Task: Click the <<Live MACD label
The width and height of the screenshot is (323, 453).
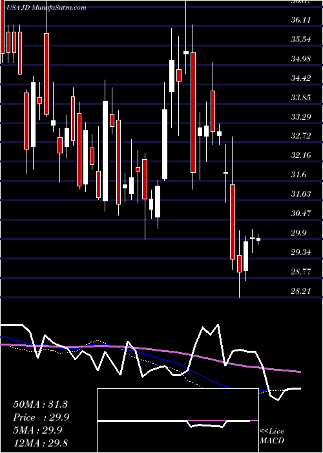Action: pos(272,436)
